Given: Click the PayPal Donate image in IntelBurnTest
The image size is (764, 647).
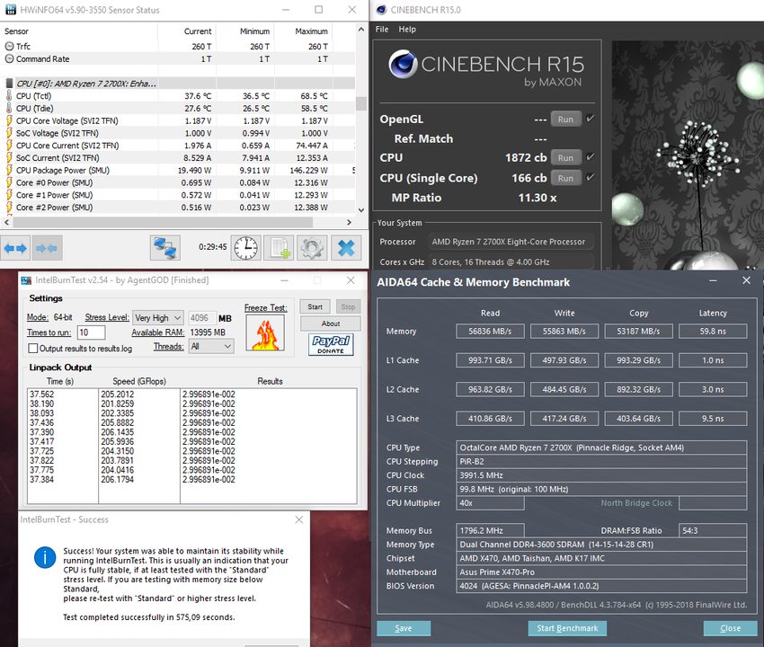Looking at the screenshot, I should tap(331, 344).
